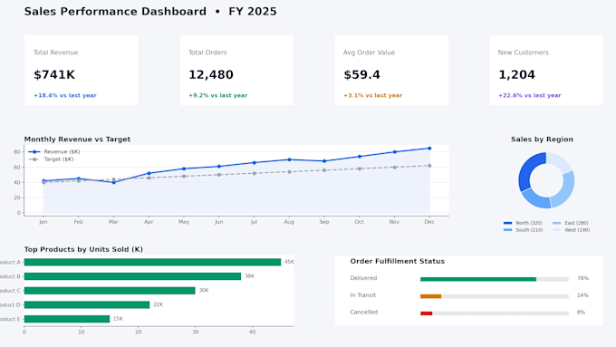This screenshot has height=347, width=616.
Task: Click the 15K bar value label
Action: (x=118, y=319)
